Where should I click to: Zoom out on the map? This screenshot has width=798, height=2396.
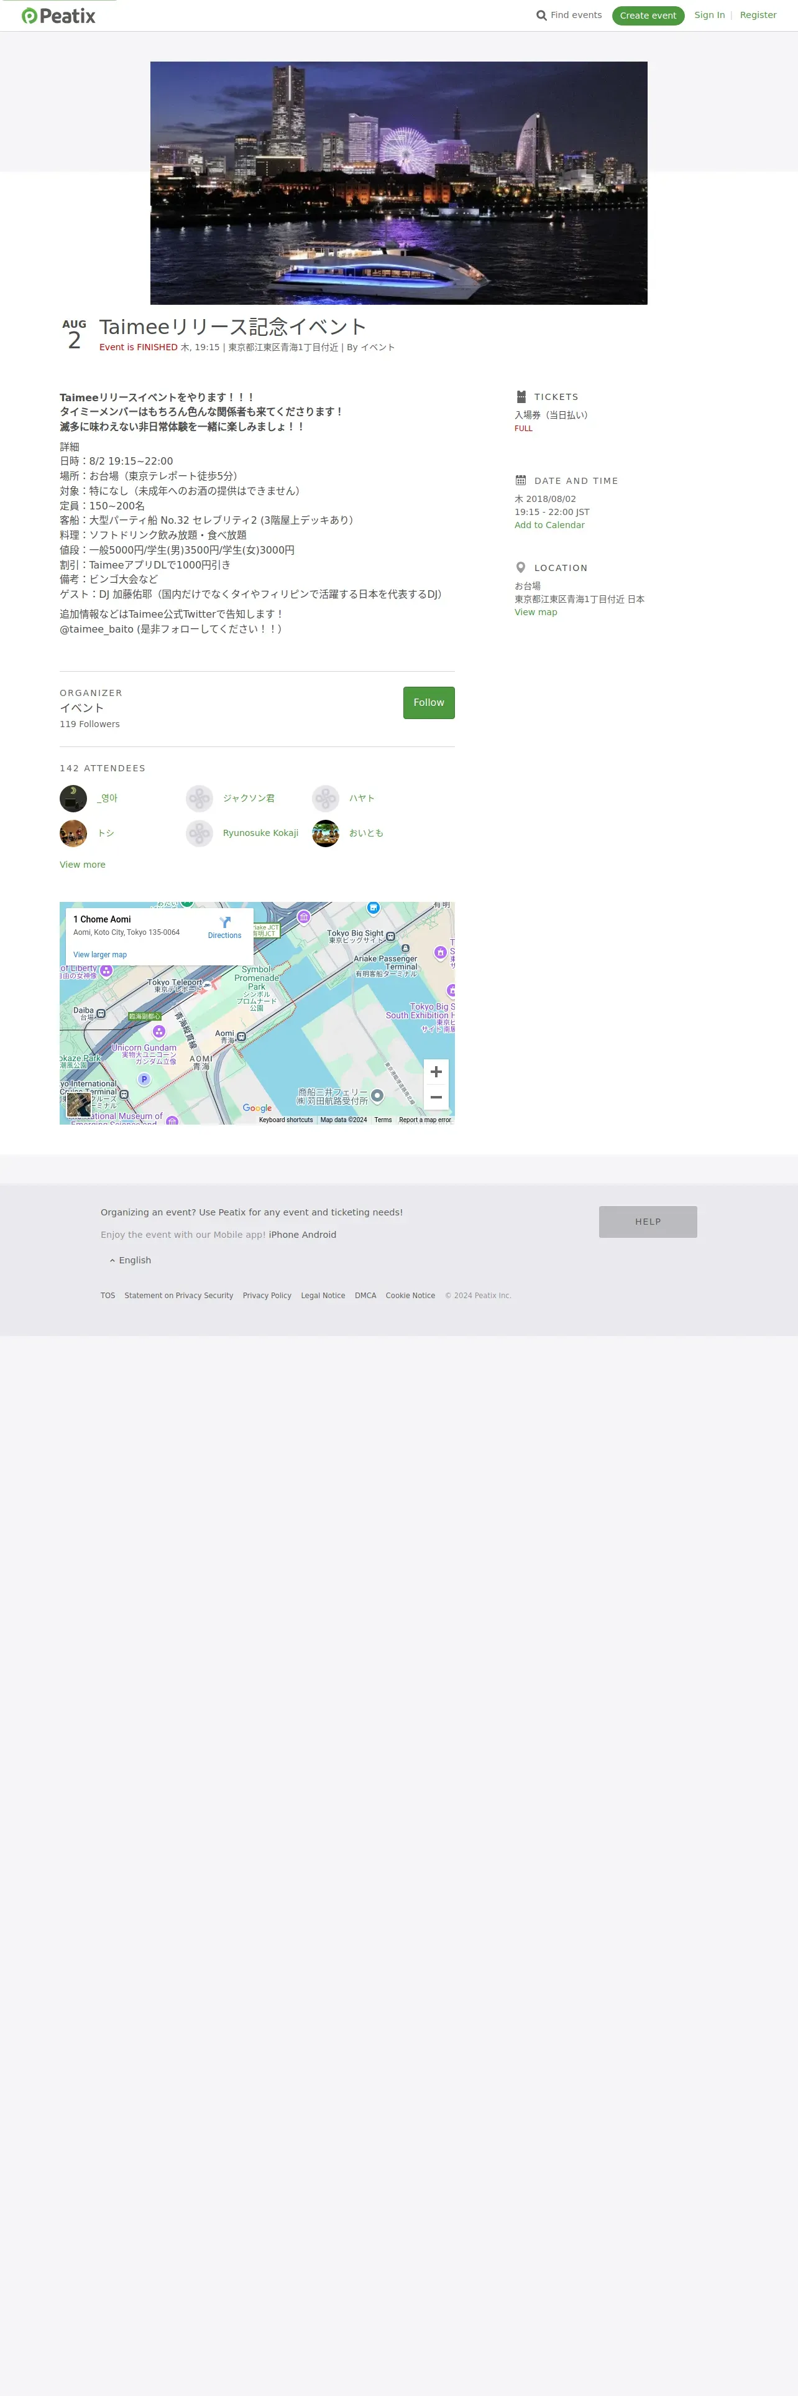(436, 1098)
